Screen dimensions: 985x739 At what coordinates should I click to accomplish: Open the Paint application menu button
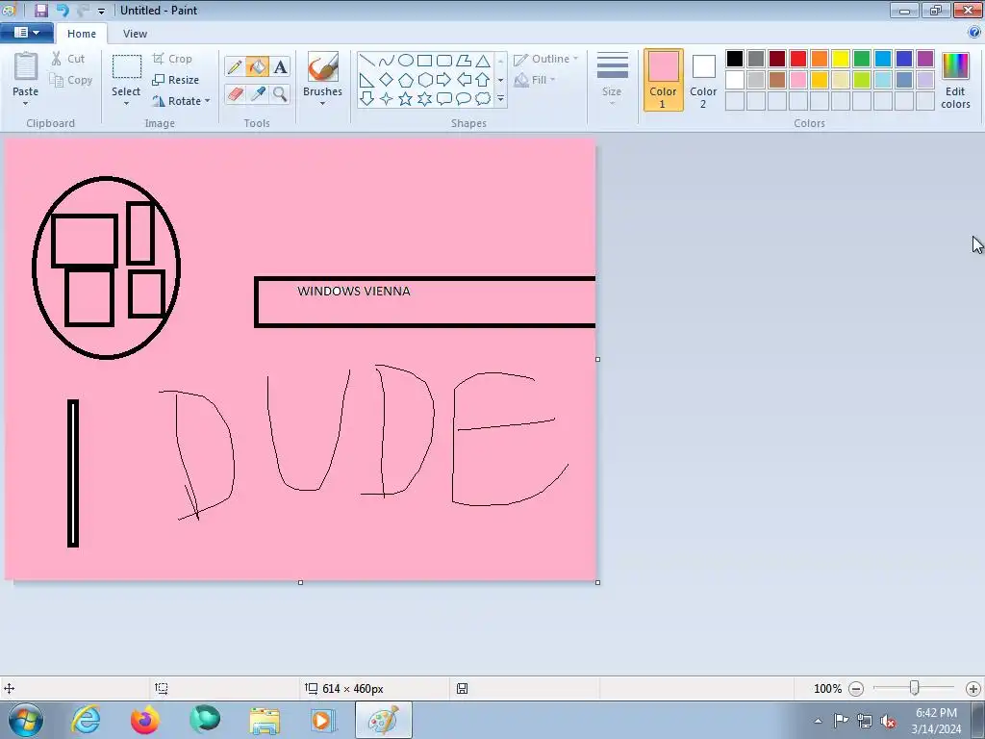pyautogui.click(x=26, y=32)
